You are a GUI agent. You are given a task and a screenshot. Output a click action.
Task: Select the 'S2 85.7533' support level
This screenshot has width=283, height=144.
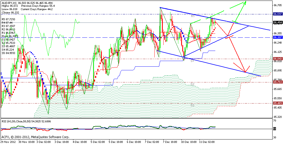[8, 43]
